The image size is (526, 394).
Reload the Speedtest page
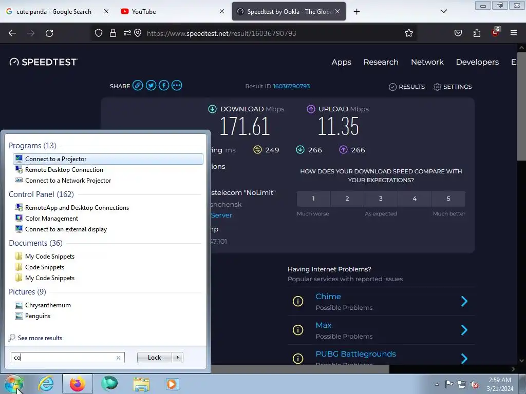pyautogui.click(x=49, y=33)
